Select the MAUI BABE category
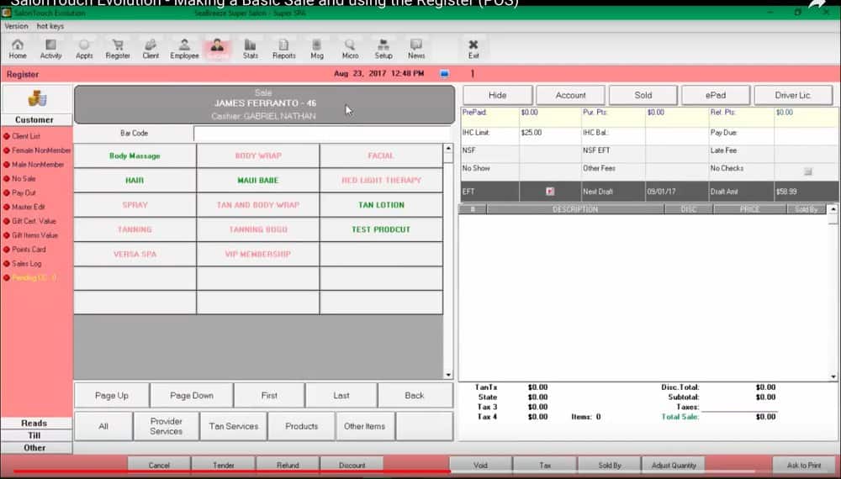The height and width of the screenshot is (479, 841). [x=258, y=181]
